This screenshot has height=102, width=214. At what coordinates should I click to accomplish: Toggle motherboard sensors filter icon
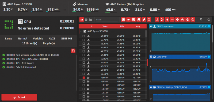(133, 19)
